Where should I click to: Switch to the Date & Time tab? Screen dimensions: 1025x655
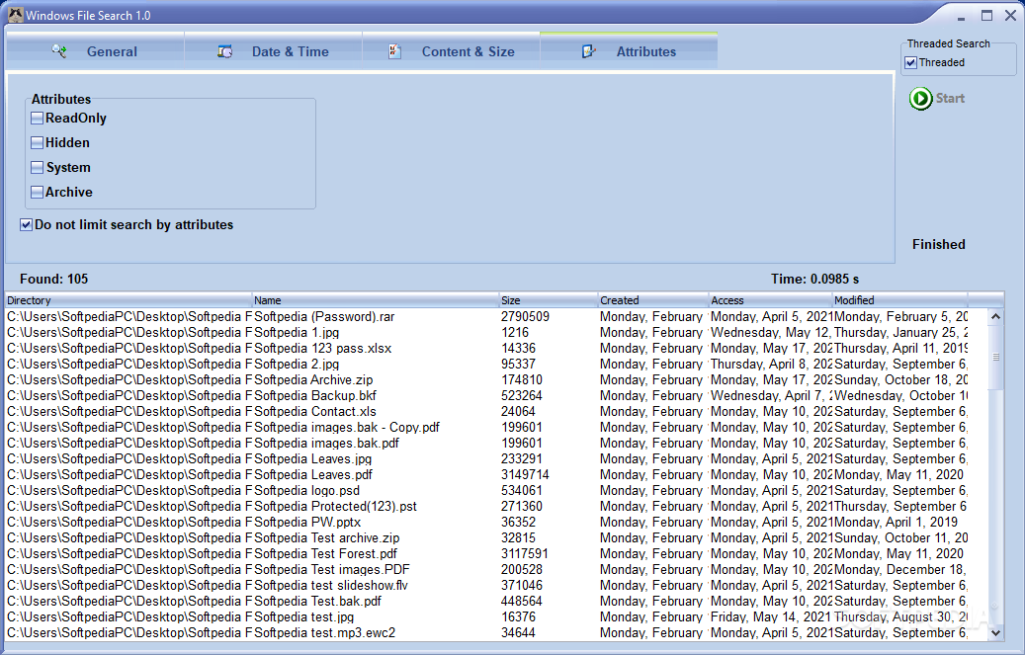click(x=273, y=51)
